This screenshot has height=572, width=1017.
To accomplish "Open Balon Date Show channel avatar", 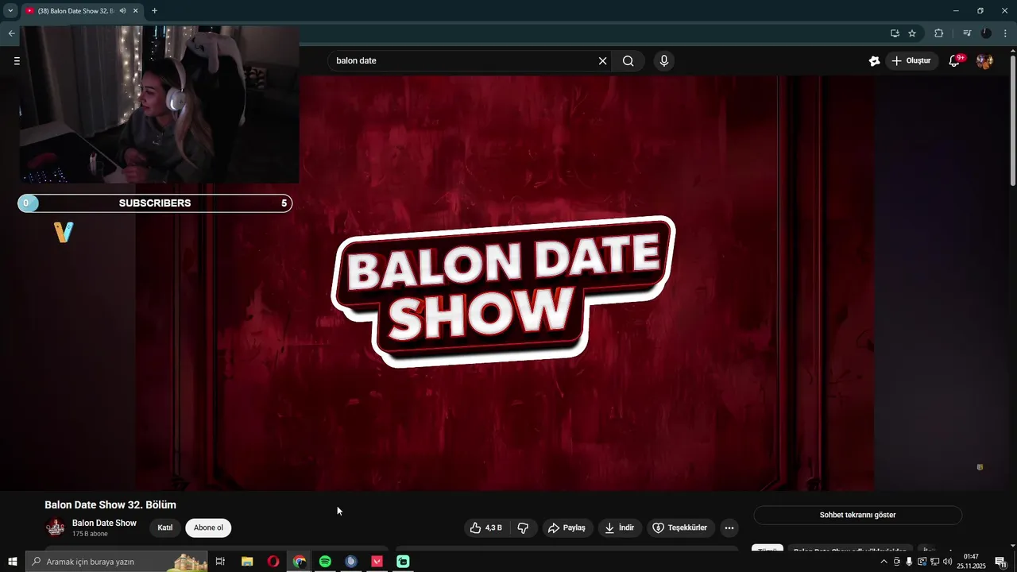I will click(56, 528).
